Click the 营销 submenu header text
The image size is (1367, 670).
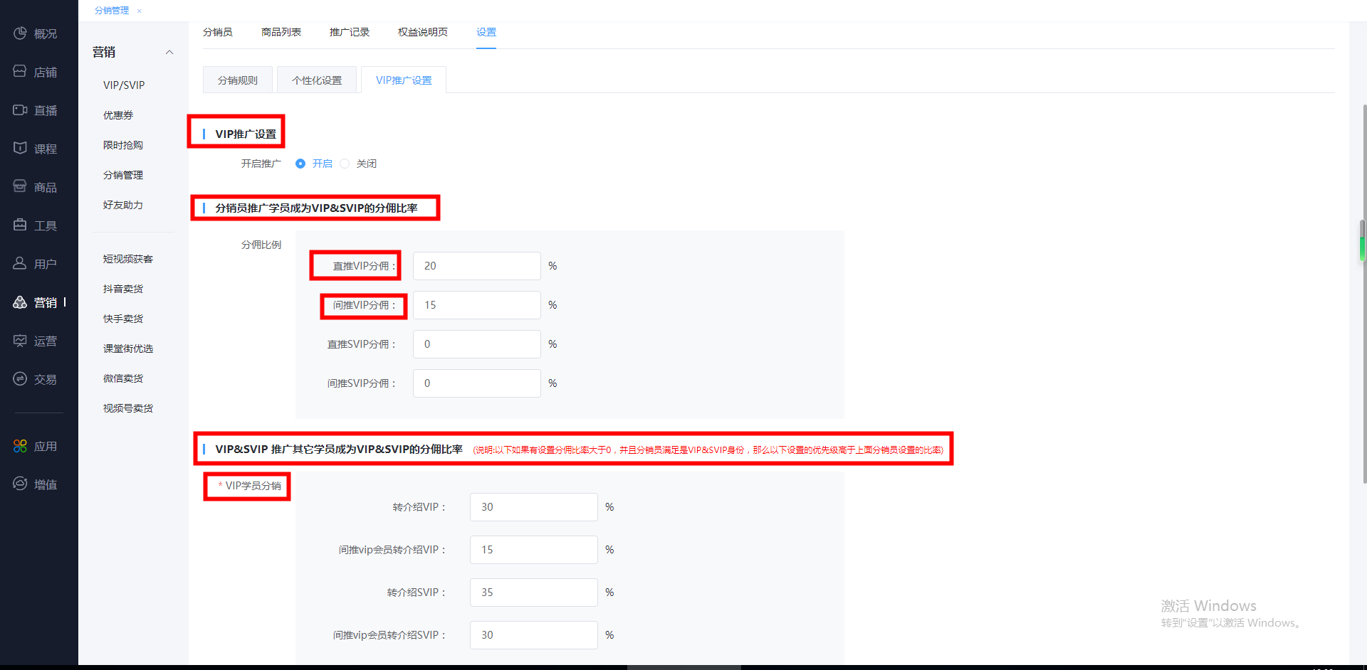pyautogui.click(x=104, y=52)
